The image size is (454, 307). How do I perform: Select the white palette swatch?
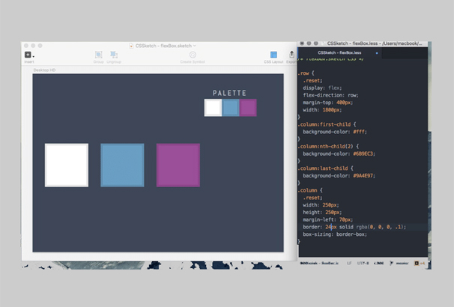click(213, 107)
